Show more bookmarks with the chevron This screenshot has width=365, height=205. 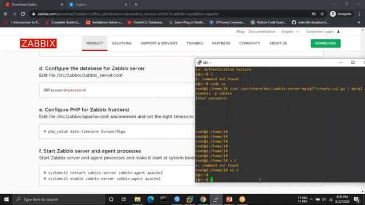pos(359,22)
